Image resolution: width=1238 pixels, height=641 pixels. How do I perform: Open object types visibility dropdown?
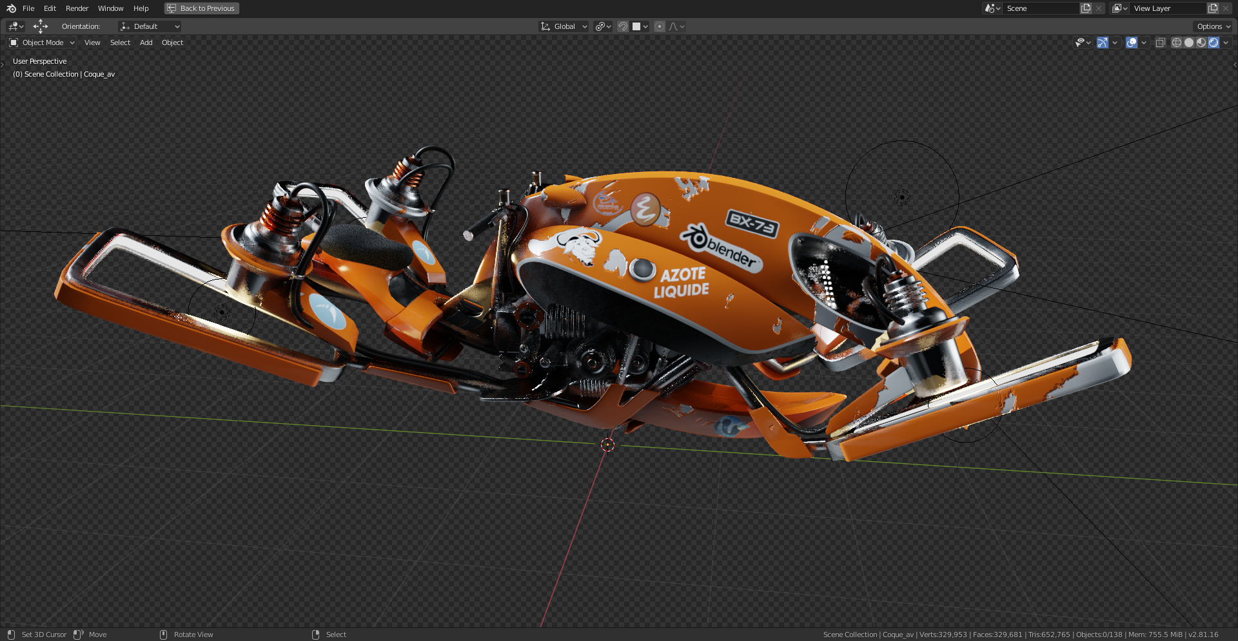pyautogui.click(x=1083, y=43)
